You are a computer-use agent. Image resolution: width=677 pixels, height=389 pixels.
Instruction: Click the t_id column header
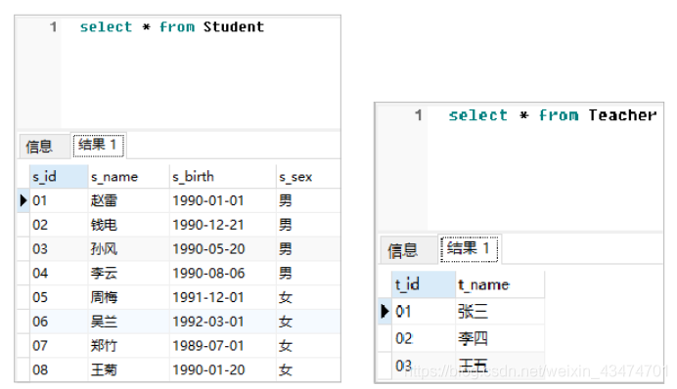pos(424,284)
